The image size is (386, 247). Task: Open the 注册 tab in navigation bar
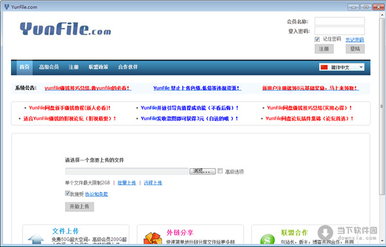pyautogui.click(x=73, y=67)
